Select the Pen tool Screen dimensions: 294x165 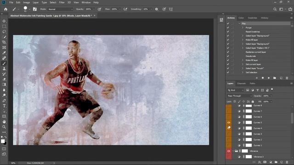4,100
